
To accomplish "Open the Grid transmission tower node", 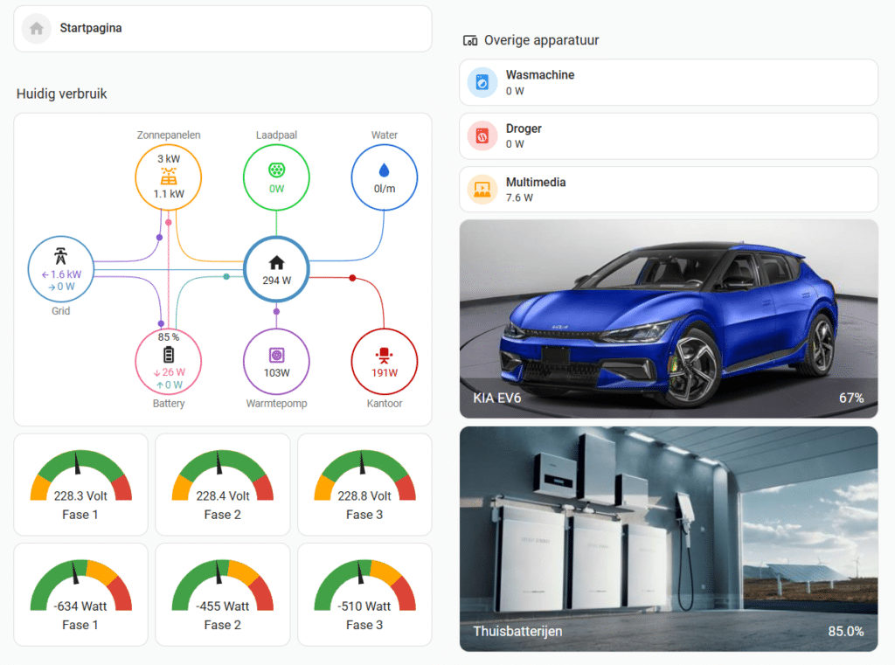I will (60, 257).
